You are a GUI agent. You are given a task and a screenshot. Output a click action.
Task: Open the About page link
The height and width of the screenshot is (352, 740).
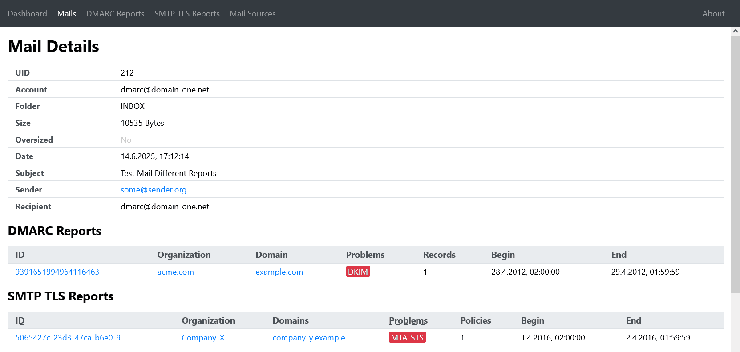[713, 14]
